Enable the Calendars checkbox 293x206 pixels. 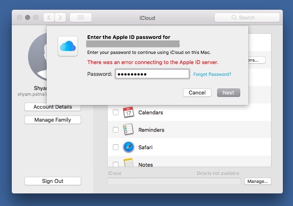tap(116, 112)
